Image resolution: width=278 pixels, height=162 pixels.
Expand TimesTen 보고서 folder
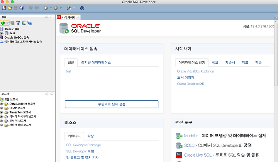(2, 112)
